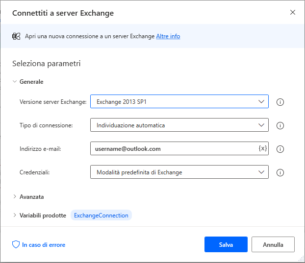This screenshot has width=305, height=263.
Task: Open the Tipo di connessione dropdown
Action: pos(179,125)
